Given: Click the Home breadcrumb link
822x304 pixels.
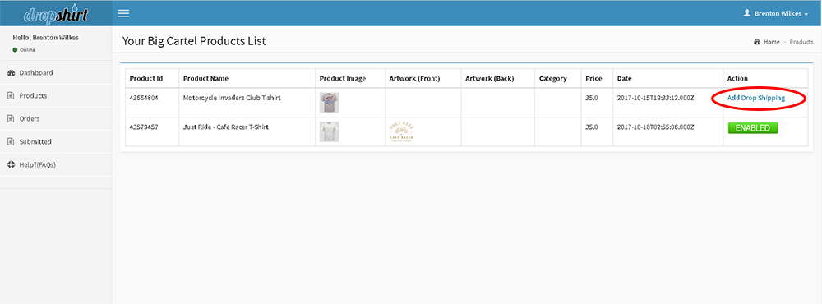Looking at the screenshot, I should (x=771, y=42).
